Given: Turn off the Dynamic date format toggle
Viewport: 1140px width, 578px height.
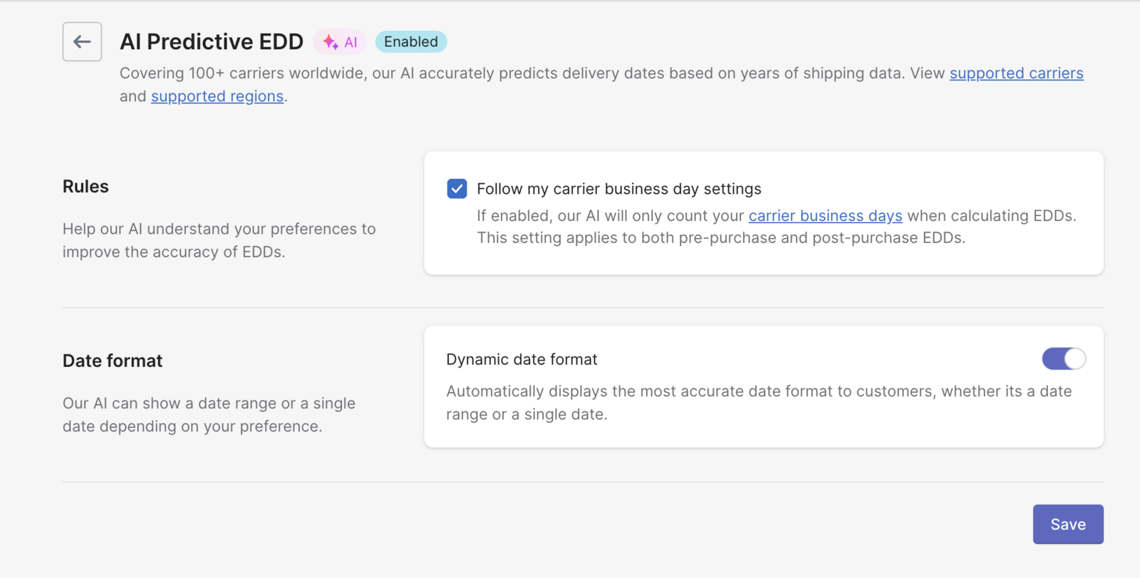Looking at the screenshot, I should pyautogui.click(x=1064, y=358).
